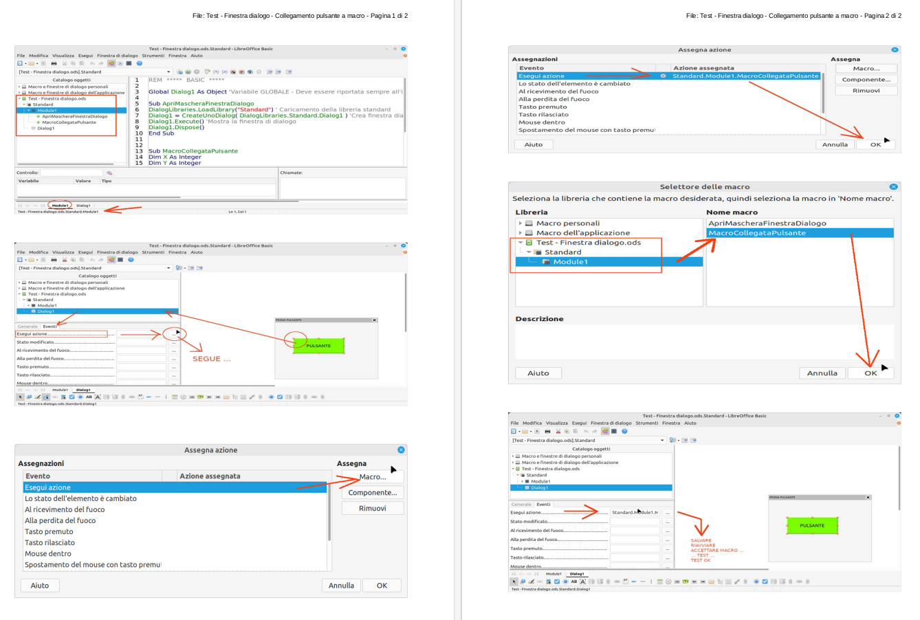Toggle the object catalog icon in the code editor window
Viewport: 920px width, 620px height.
(111, 63)
